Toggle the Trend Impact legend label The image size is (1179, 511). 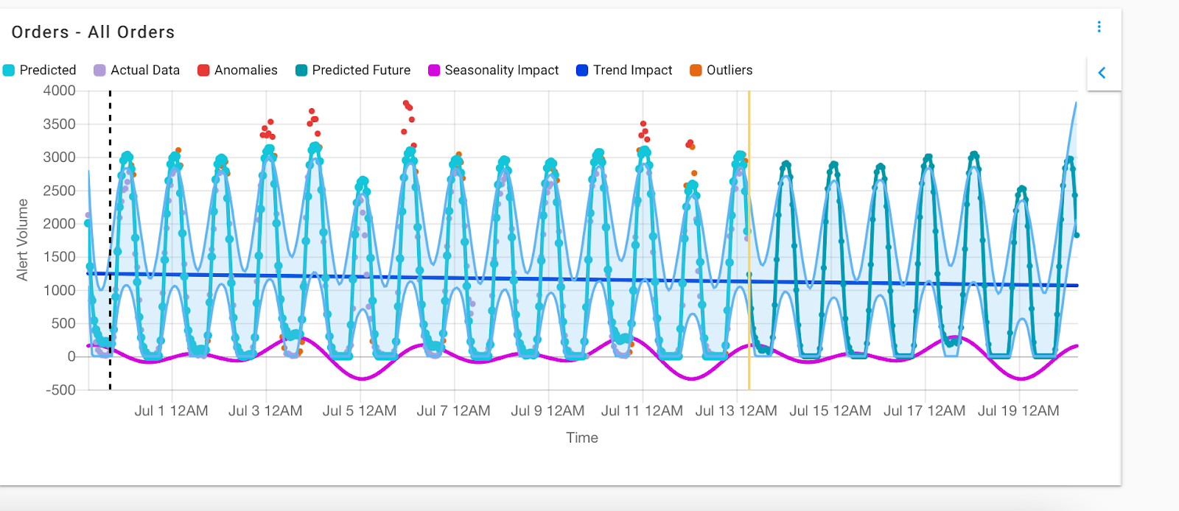(633, 70)
